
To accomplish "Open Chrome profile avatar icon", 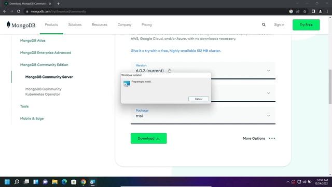I will click(x=321, y=11).
